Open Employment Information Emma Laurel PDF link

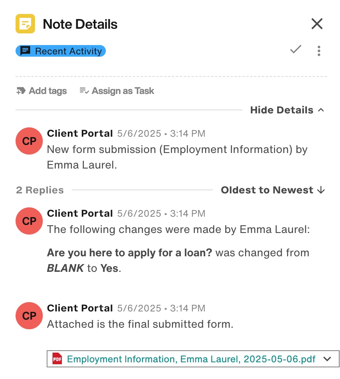[x=191, y=359]
